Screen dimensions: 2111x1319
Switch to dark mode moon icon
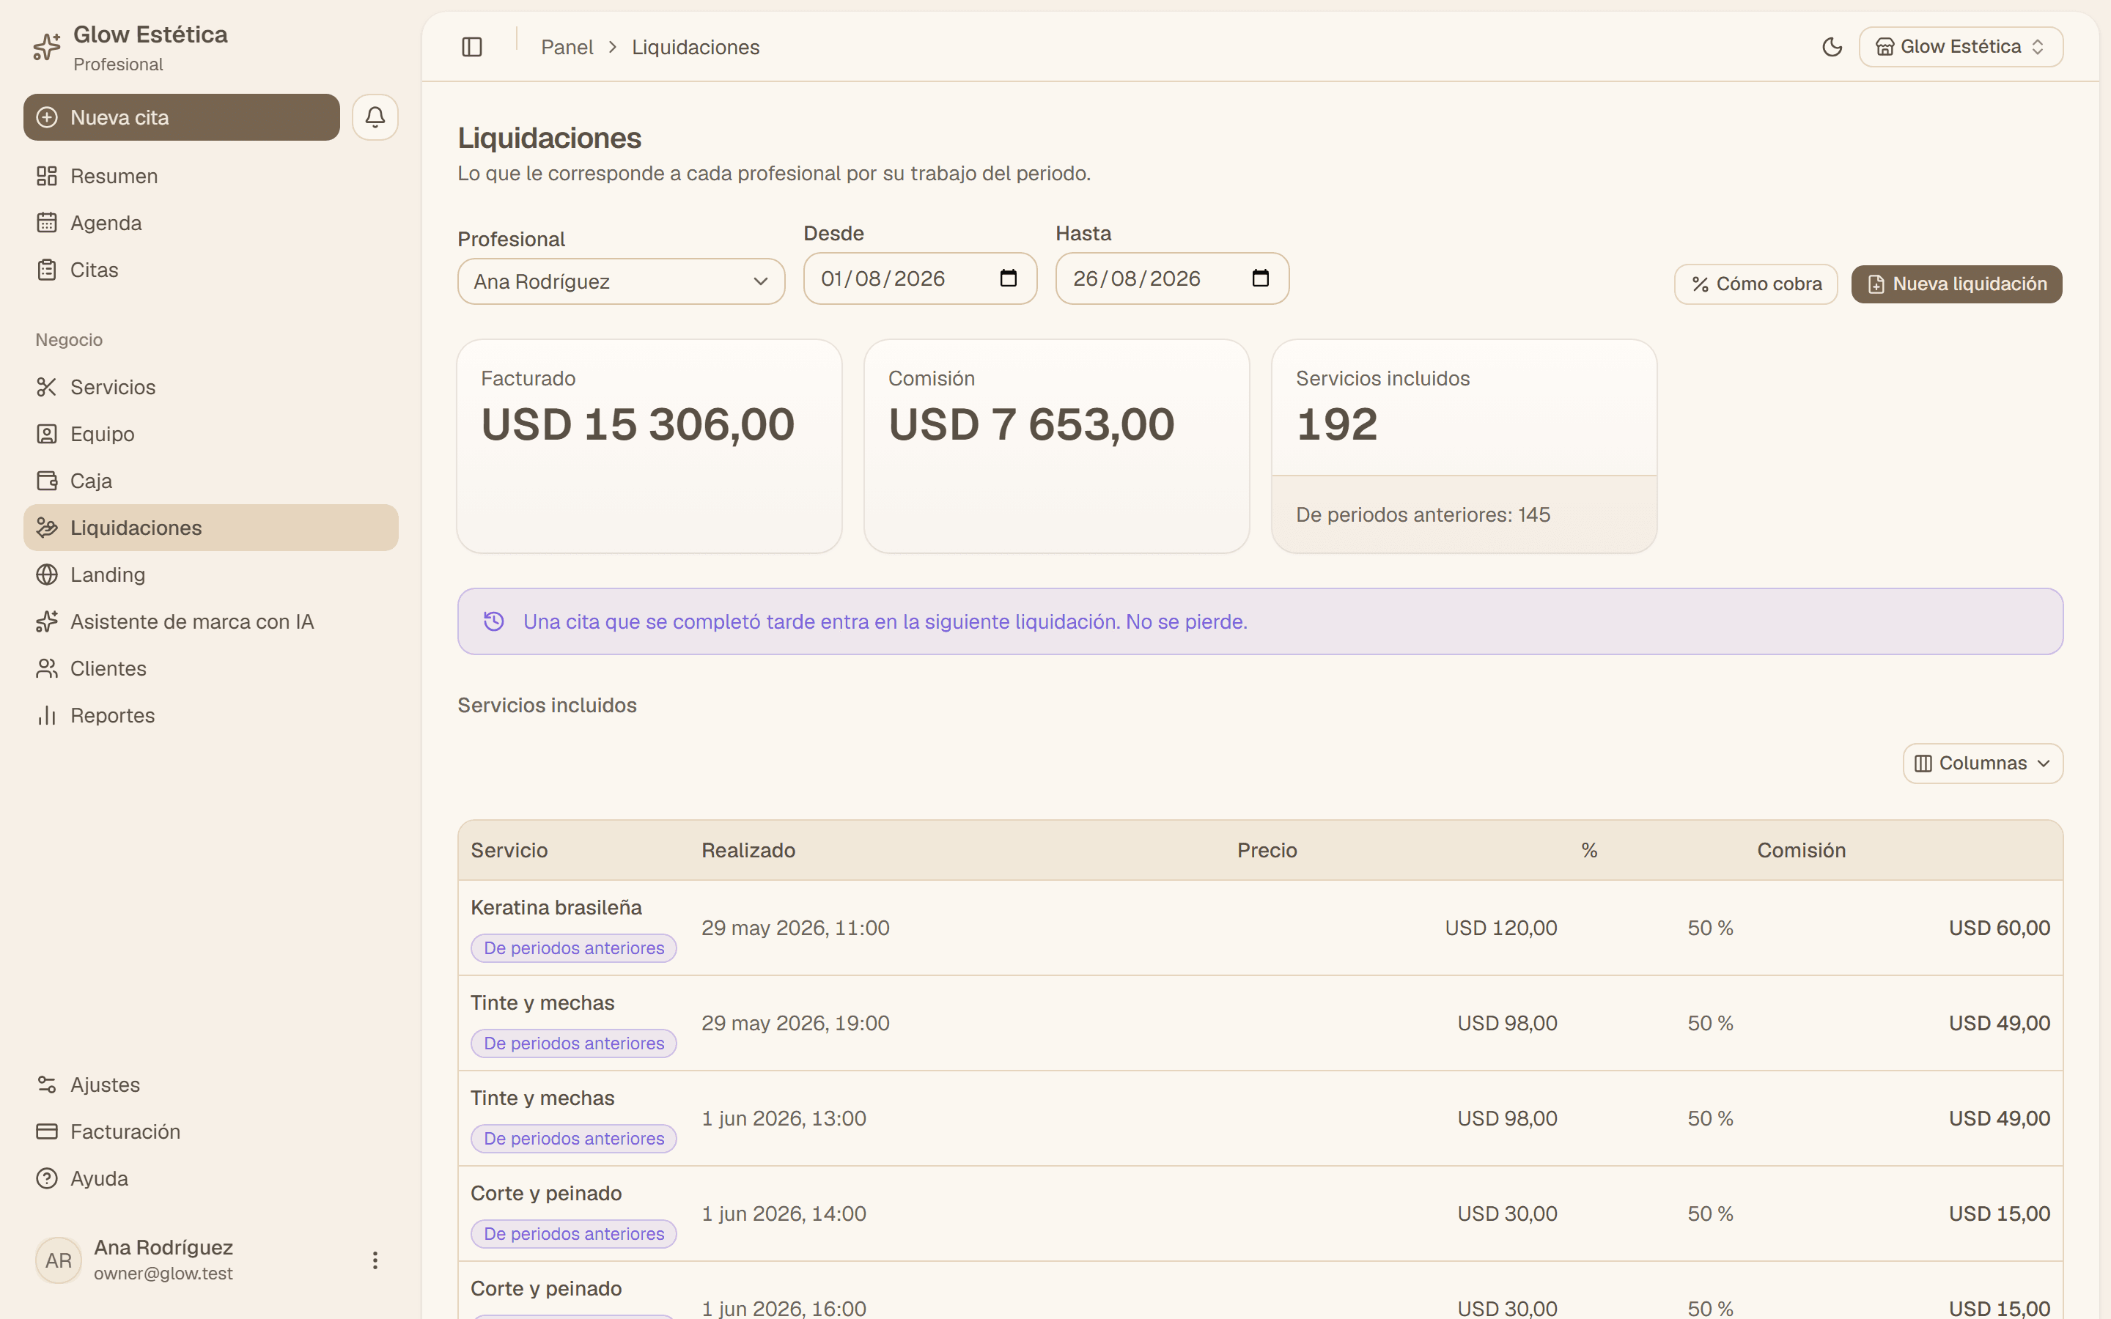[x=1832, y=47]
